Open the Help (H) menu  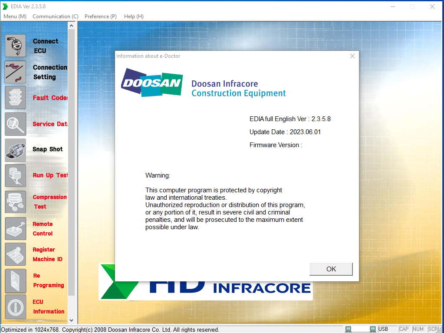[133, 16]
